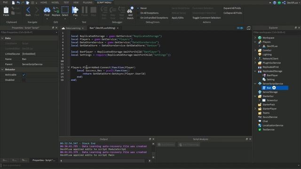Toggle the Archivable checkbox
Image resolution: width=301 pixels, height=169 pixels.
pos(24,75)
